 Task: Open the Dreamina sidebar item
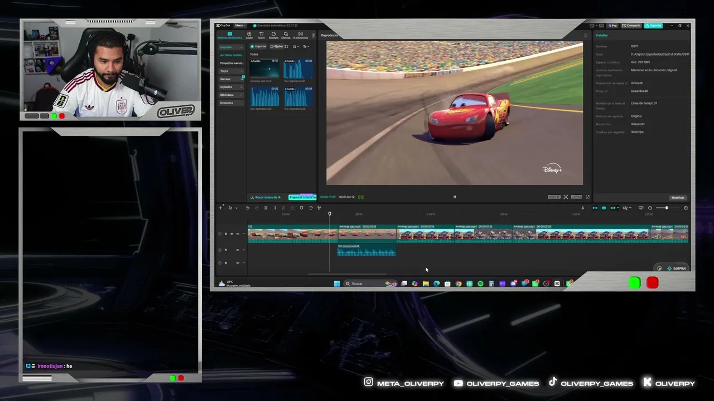pos(231,103)
